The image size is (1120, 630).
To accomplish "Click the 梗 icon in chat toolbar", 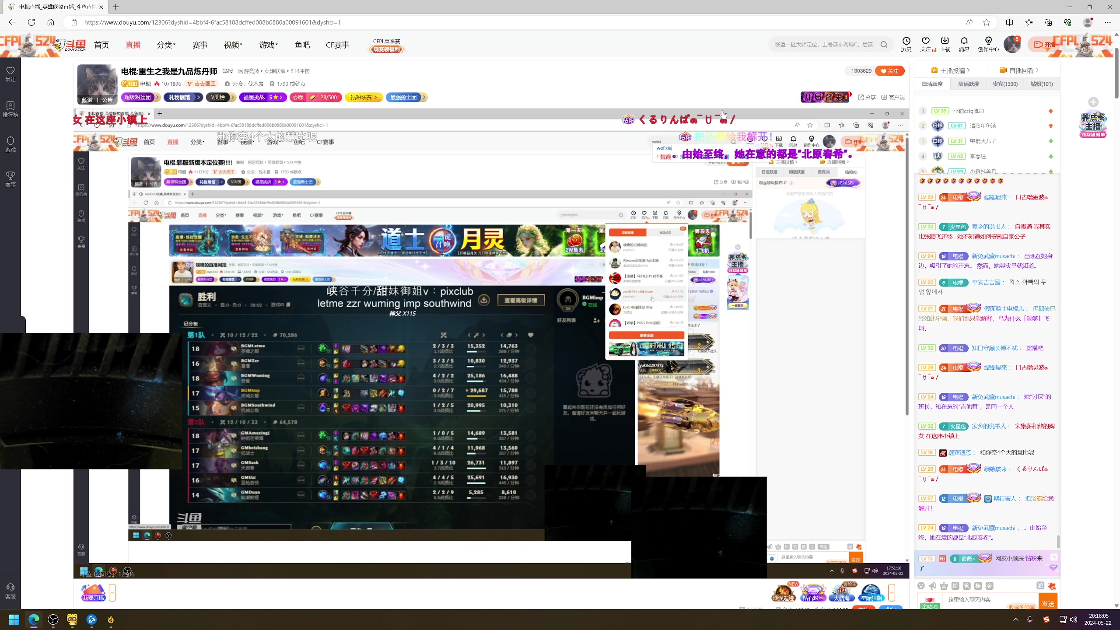I will pyautogui.click(x=978, y=586).
